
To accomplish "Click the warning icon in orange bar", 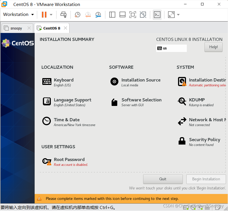I will [x=39, y=198].
